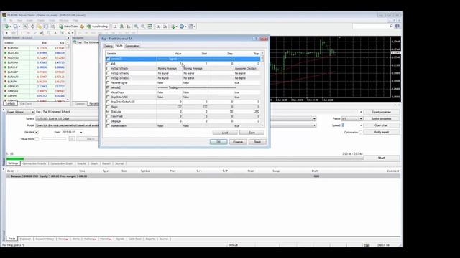Select the trendline drawing tool
460x258 pixels.
pyautogui.click(x=35, y=33)
